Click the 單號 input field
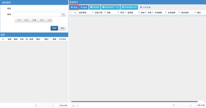Image resolution: width=206 pixels, height=108 pixels. tap(39, 9)
